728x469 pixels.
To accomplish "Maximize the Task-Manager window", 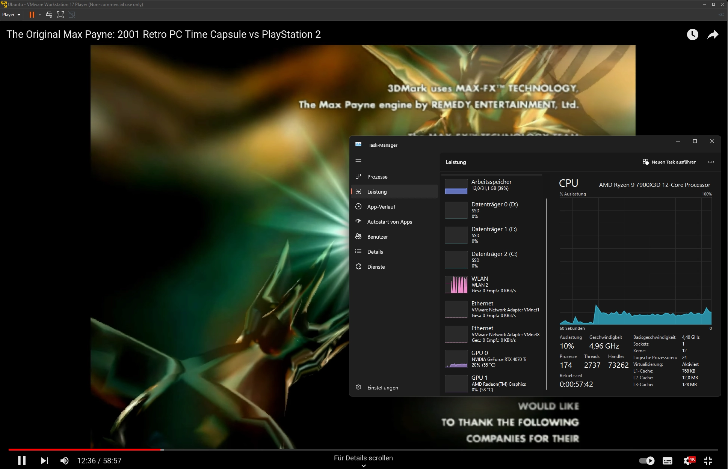I will click(695, 141).
